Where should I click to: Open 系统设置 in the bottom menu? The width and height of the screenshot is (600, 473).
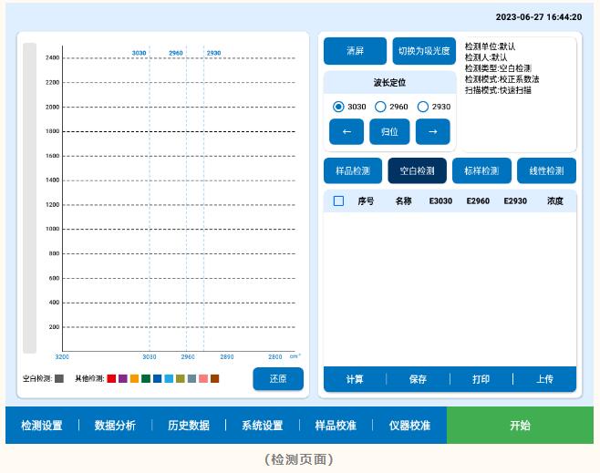point(263,426)
